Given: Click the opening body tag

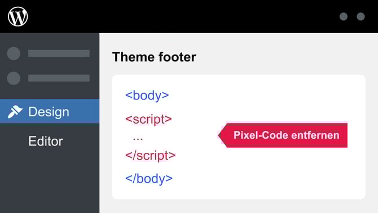Looking at the screenshot, I should [147, 96].
